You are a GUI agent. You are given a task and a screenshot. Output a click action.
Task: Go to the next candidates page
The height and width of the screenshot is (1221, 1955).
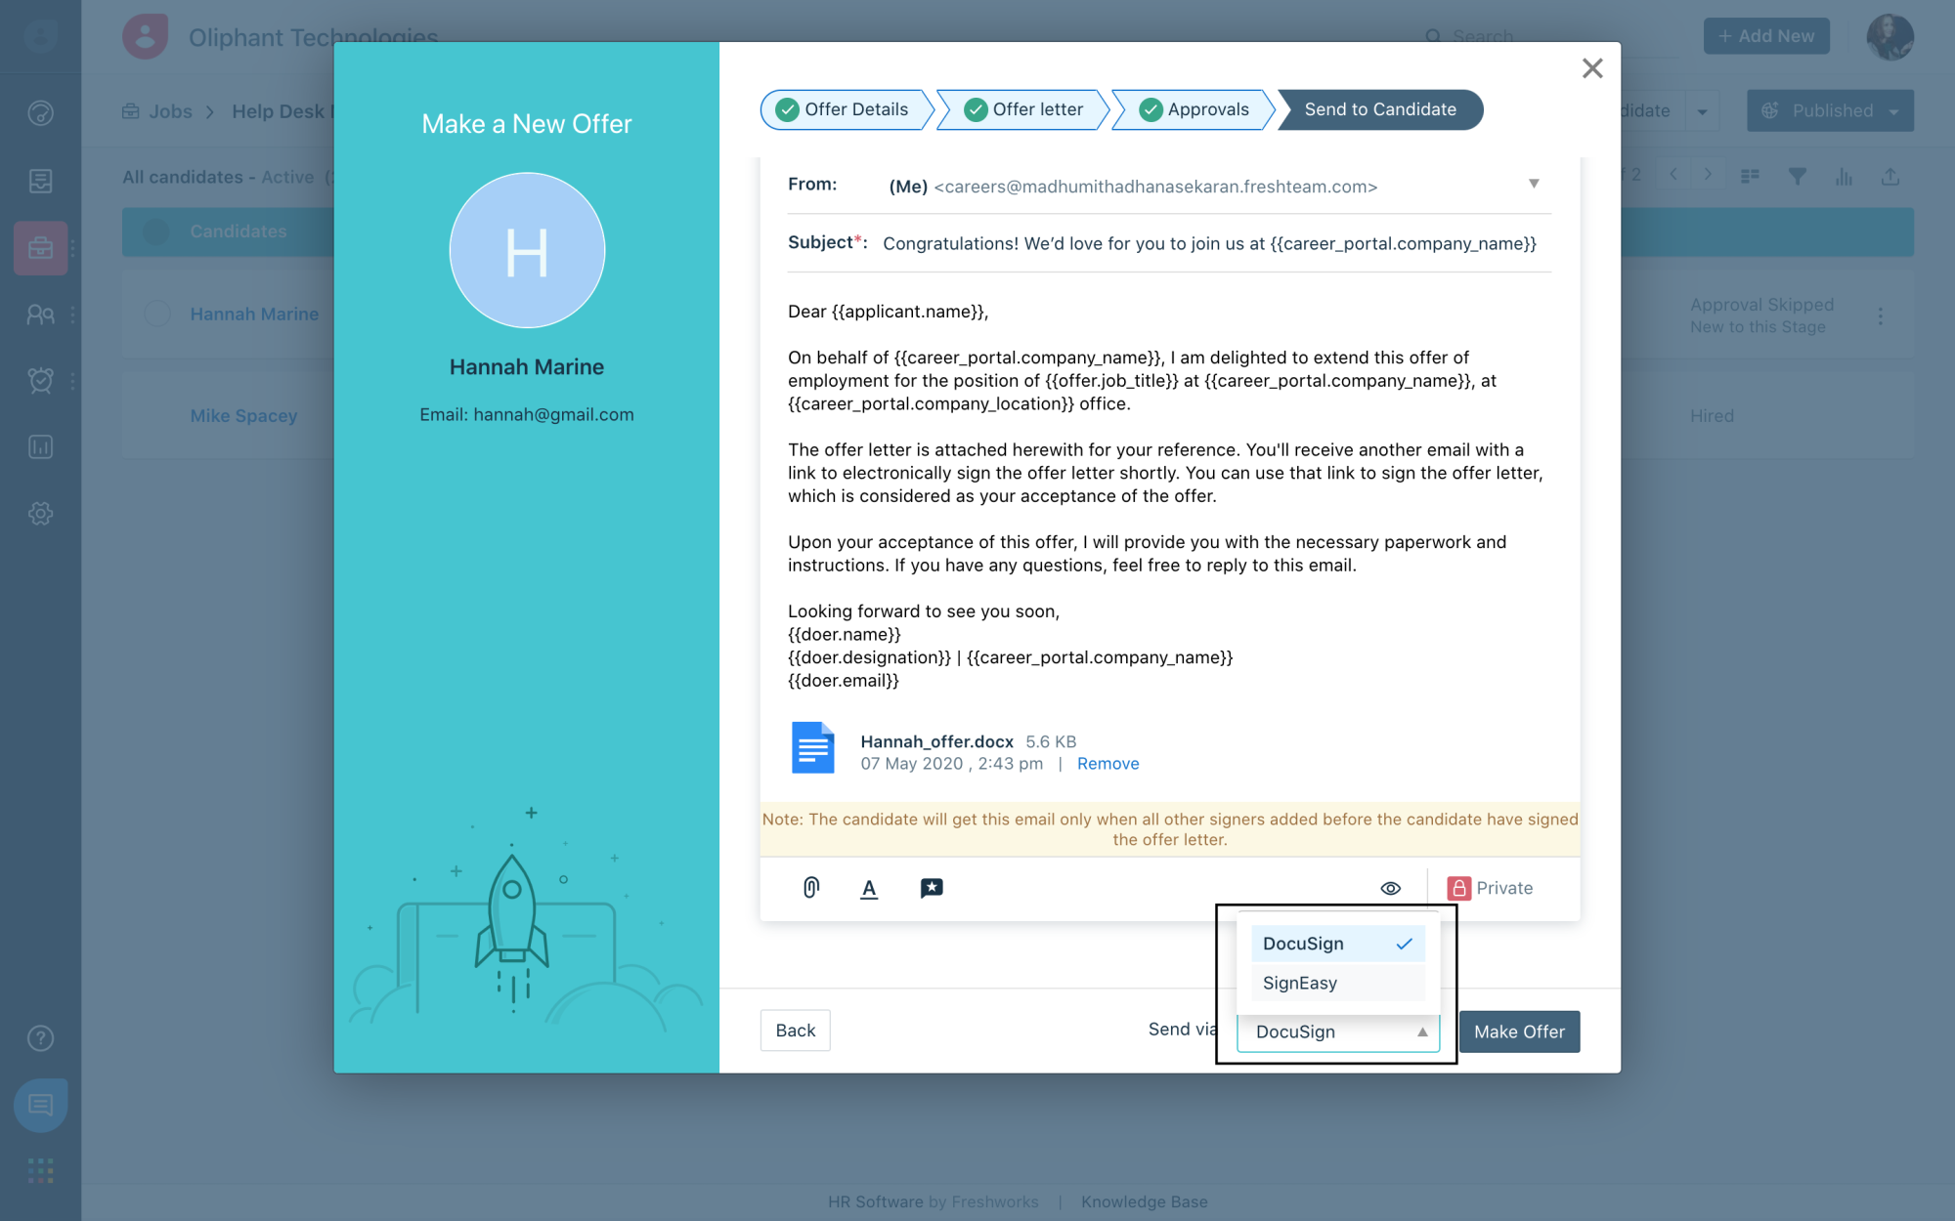click(1708, 175)
